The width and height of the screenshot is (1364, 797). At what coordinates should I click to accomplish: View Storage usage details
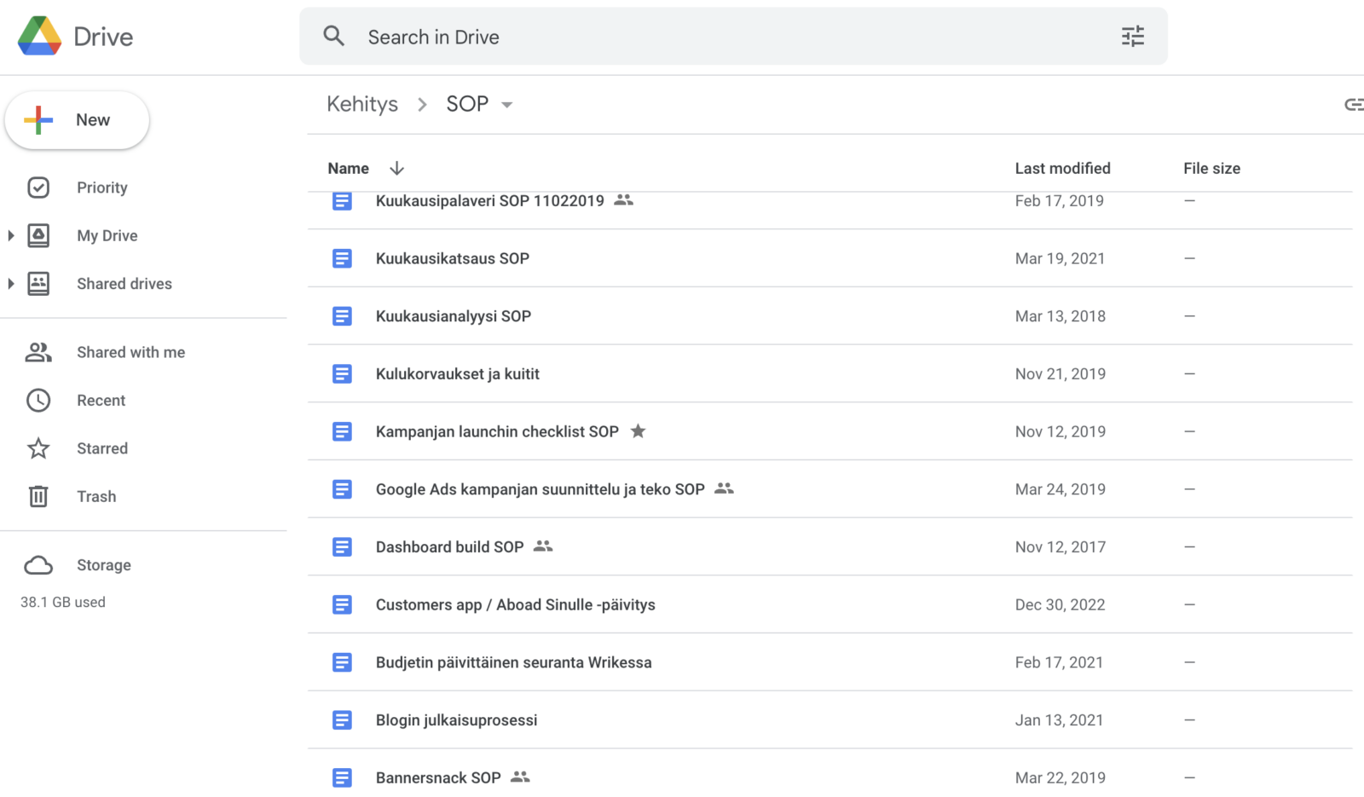pos(103,565)
